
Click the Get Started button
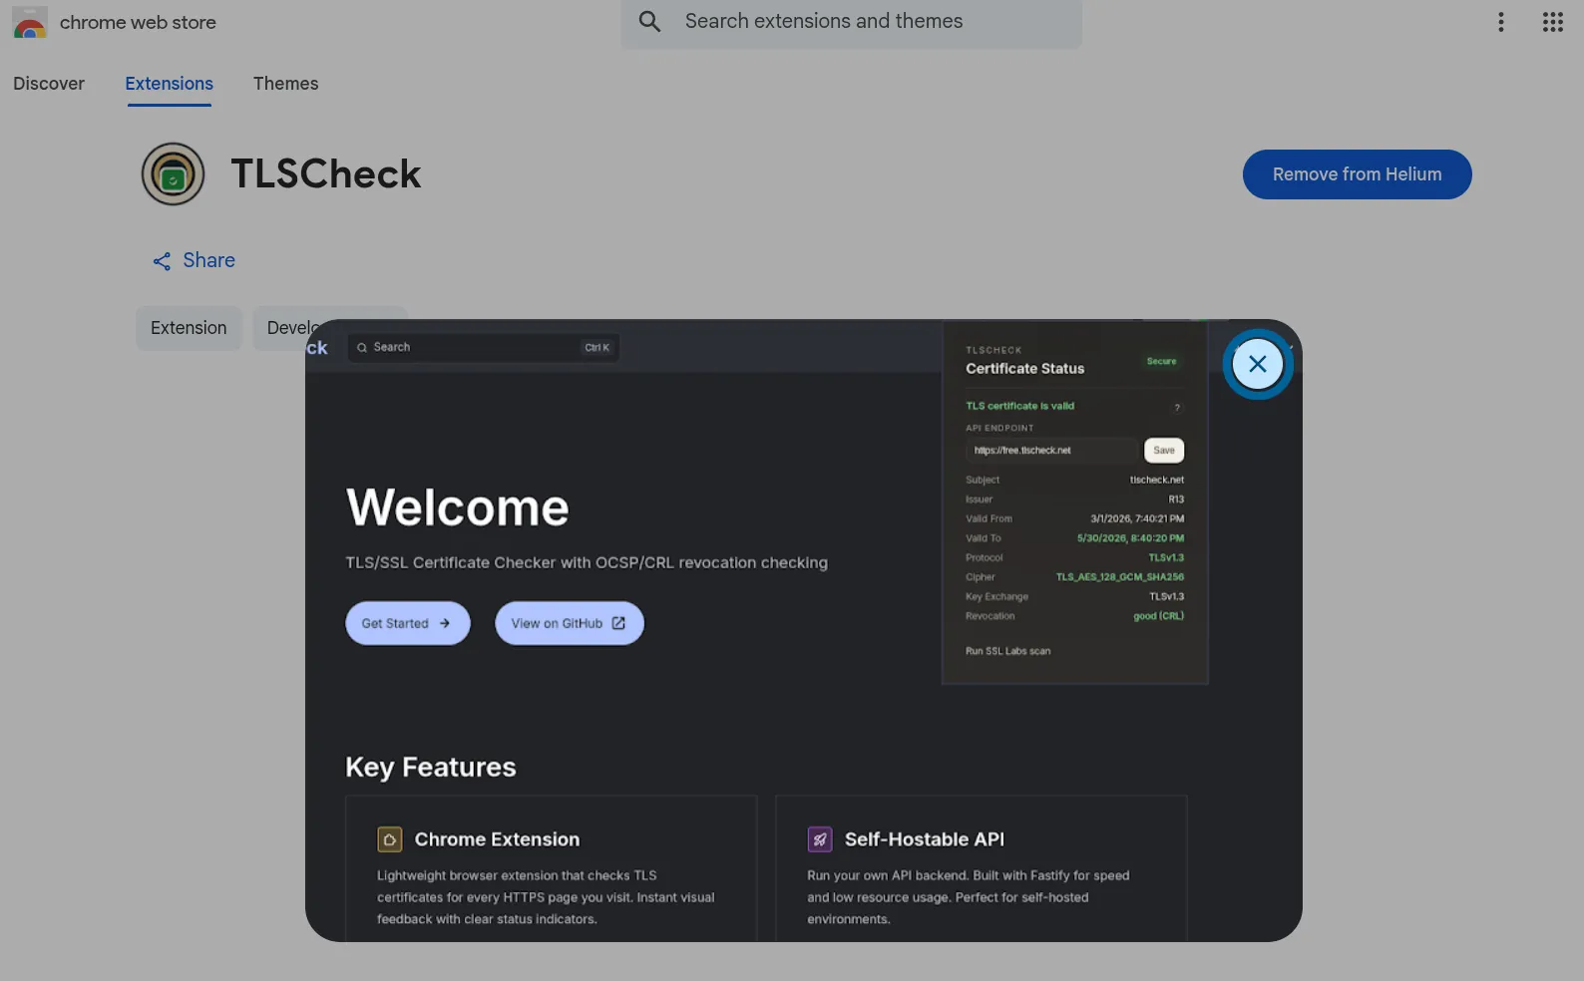tap(408, 623)
